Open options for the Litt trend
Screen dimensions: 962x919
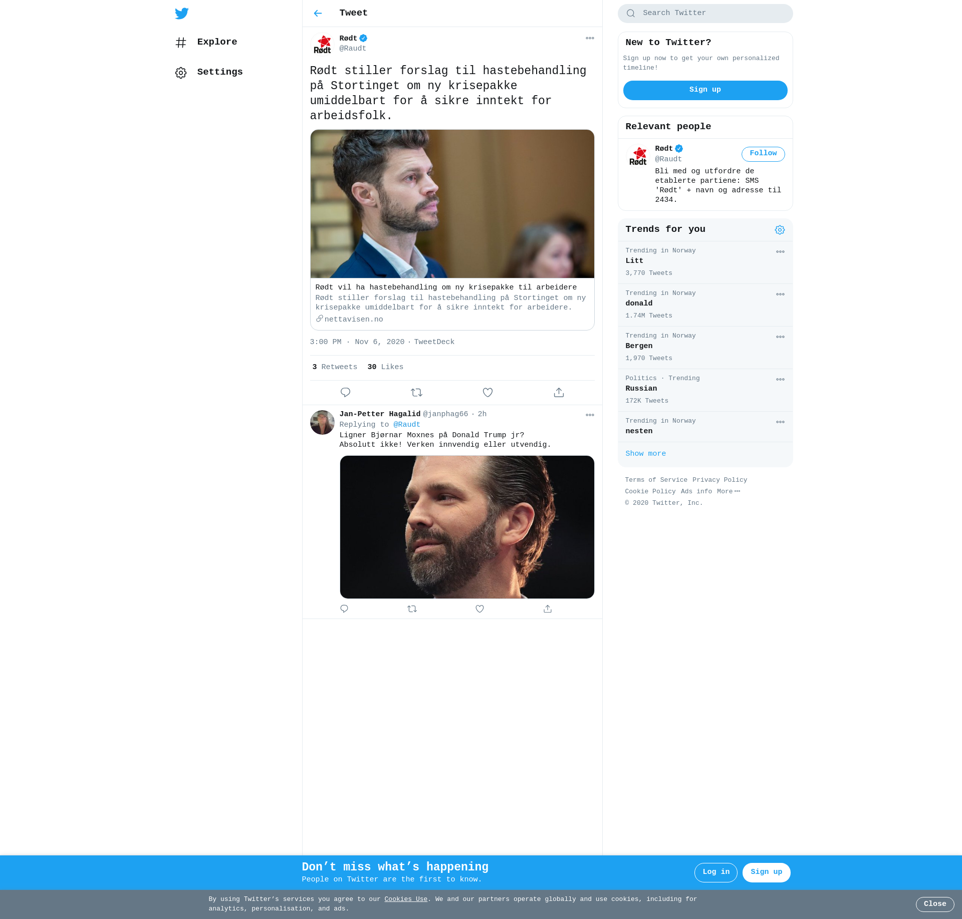(x=780, y=252)
